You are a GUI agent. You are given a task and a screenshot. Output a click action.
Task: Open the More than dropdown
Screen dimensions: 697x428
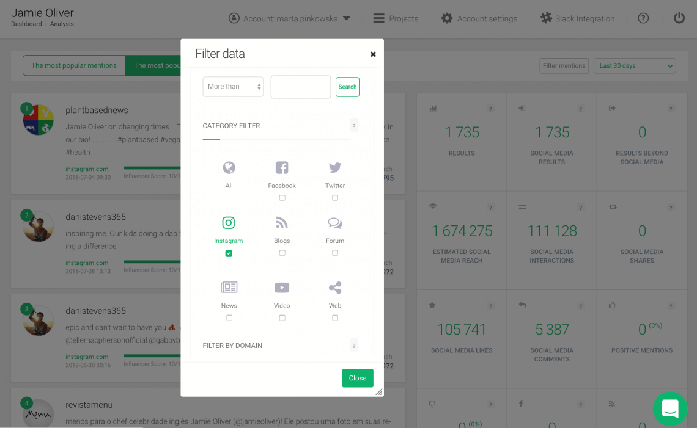coord(233,87)
